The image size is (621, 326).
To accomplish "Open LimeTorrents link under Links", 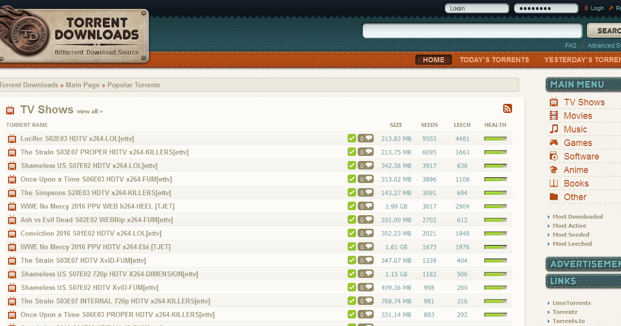I will 572,303.
